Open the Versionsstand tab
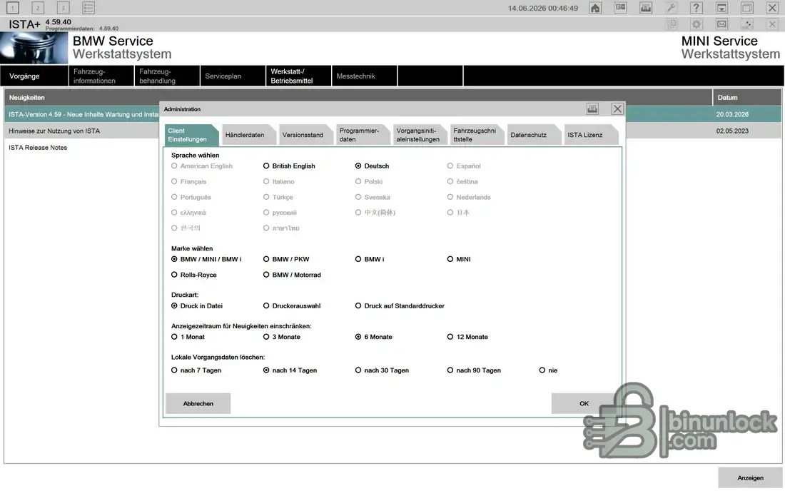 click(x=305, y=135)
